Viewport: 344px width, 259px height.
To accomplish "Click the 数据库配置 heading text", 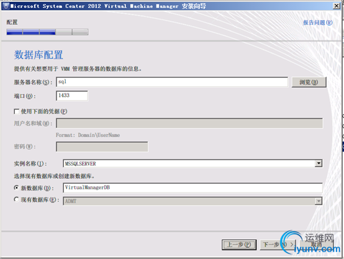I will (38, 55).
